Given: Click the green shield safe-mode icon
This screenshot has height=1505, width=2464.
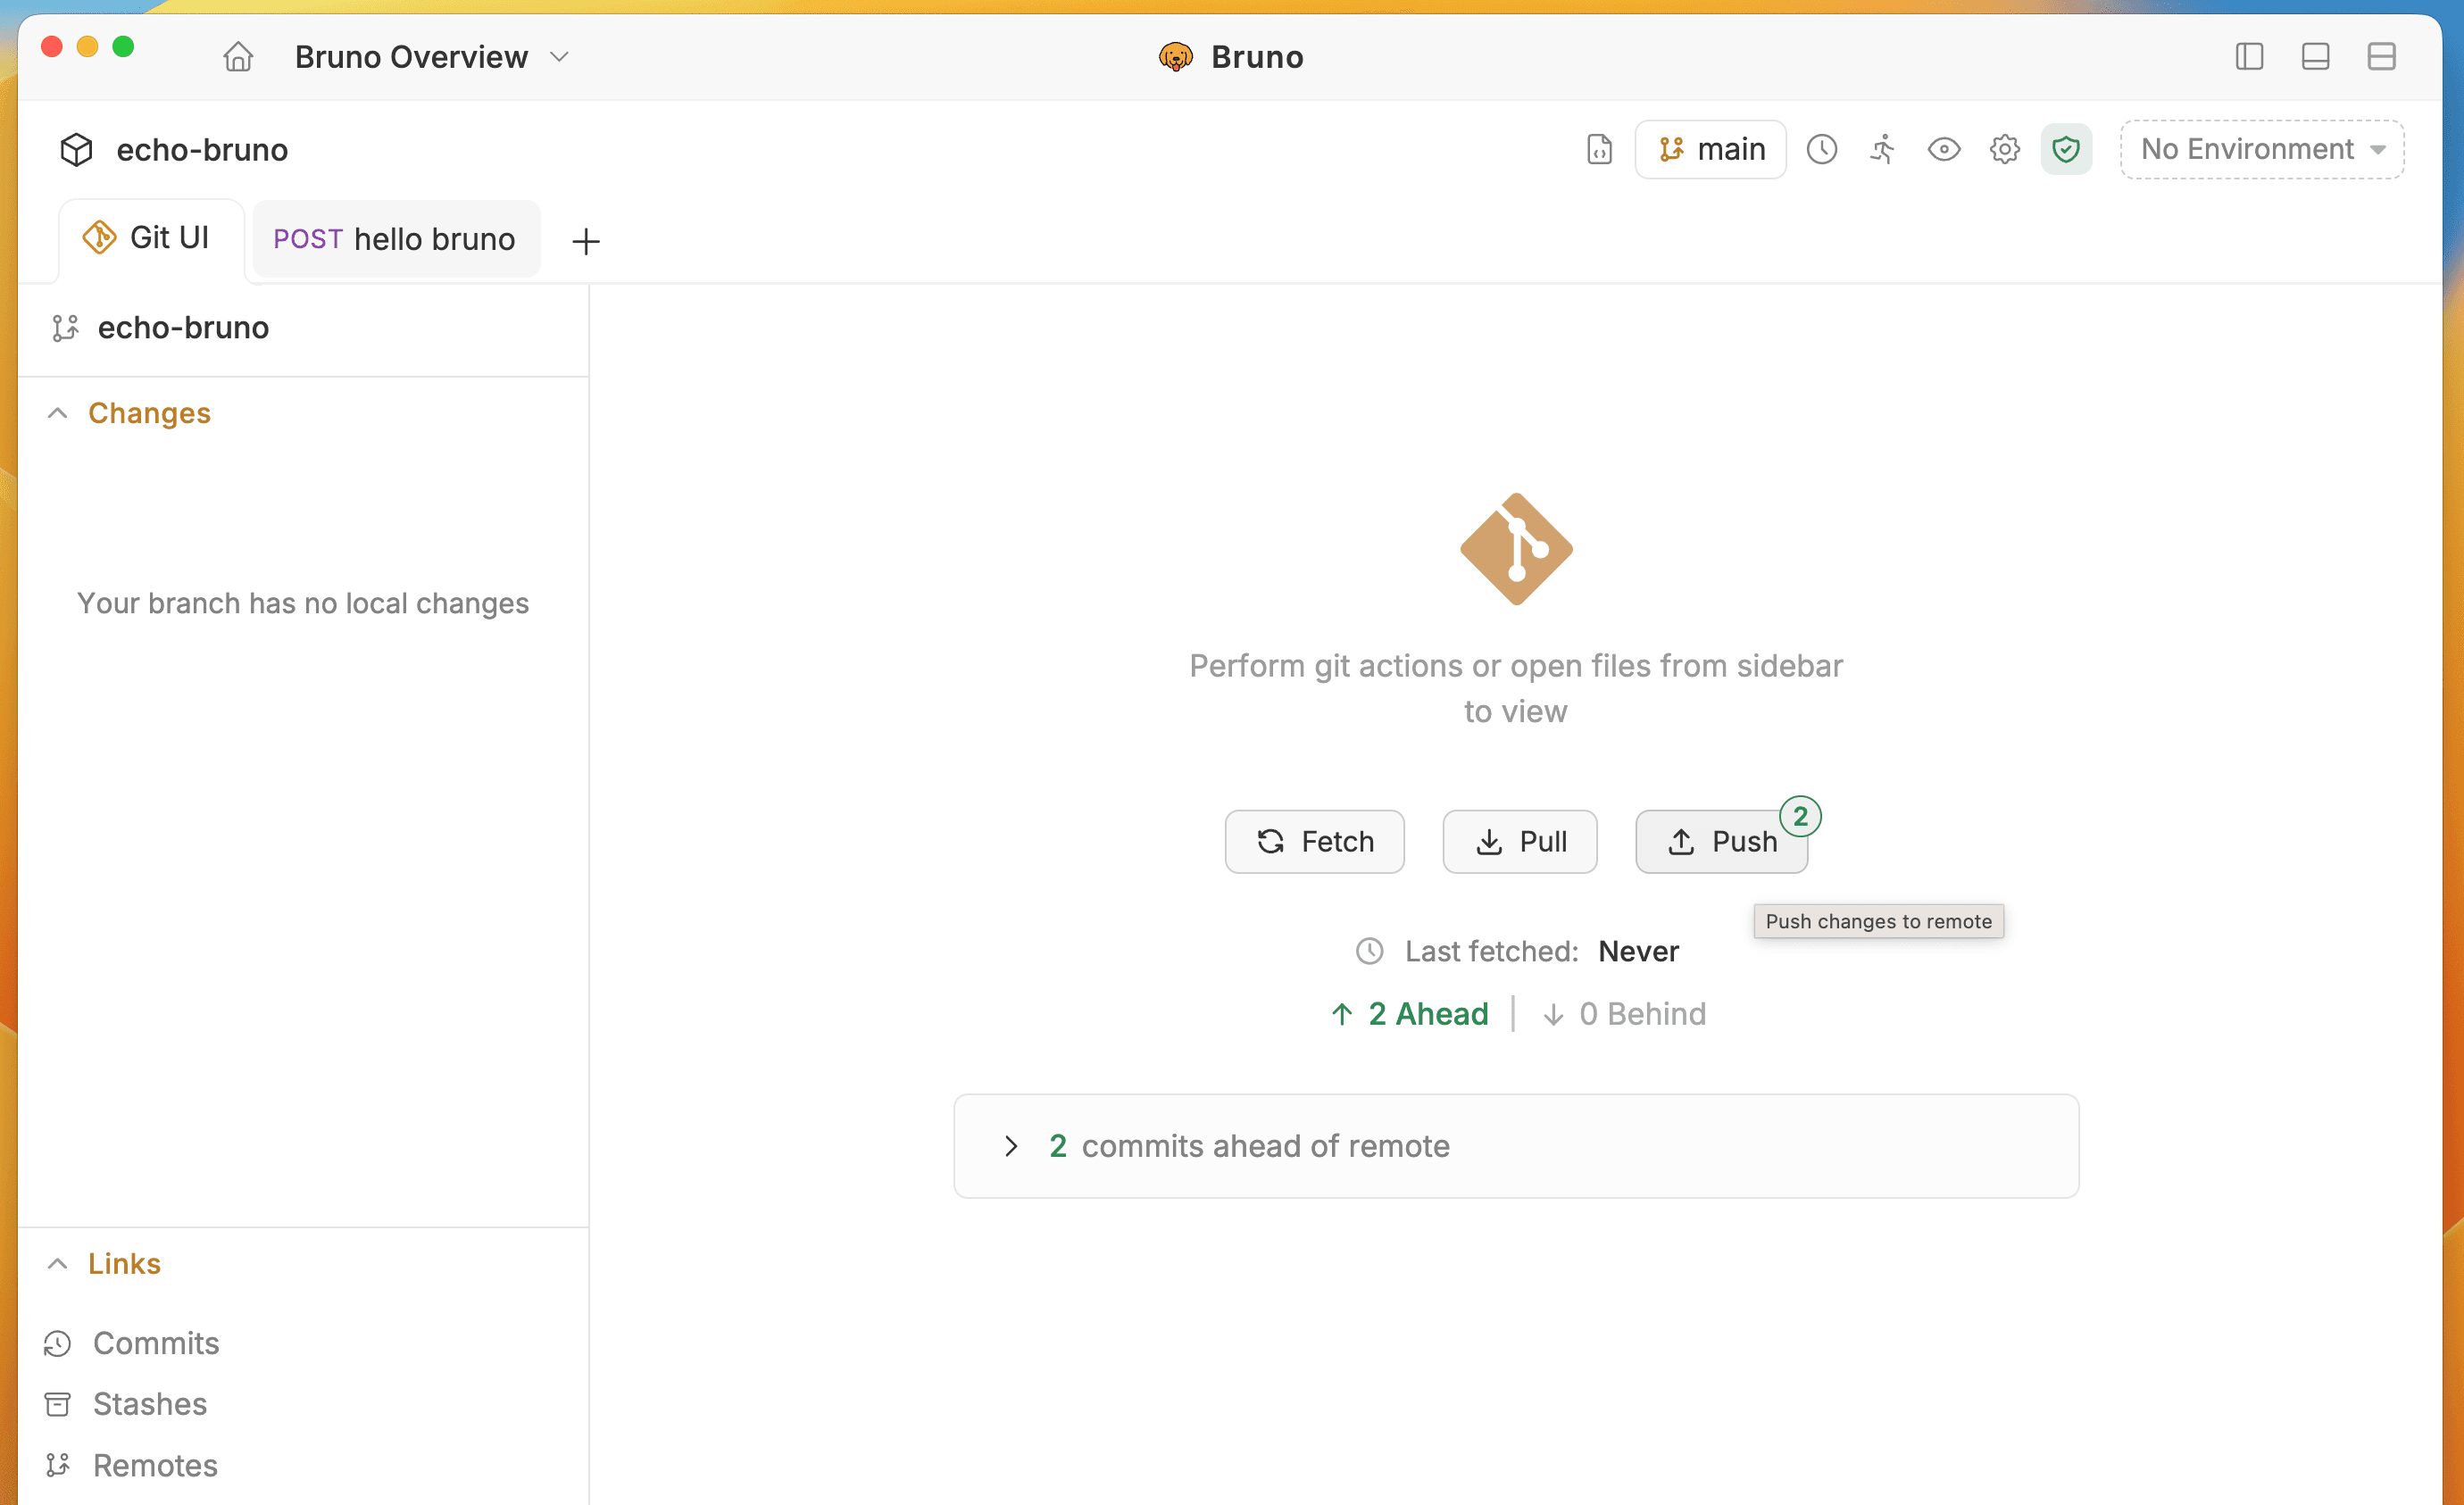Looking at the screenshot, I should (2065, 150).
